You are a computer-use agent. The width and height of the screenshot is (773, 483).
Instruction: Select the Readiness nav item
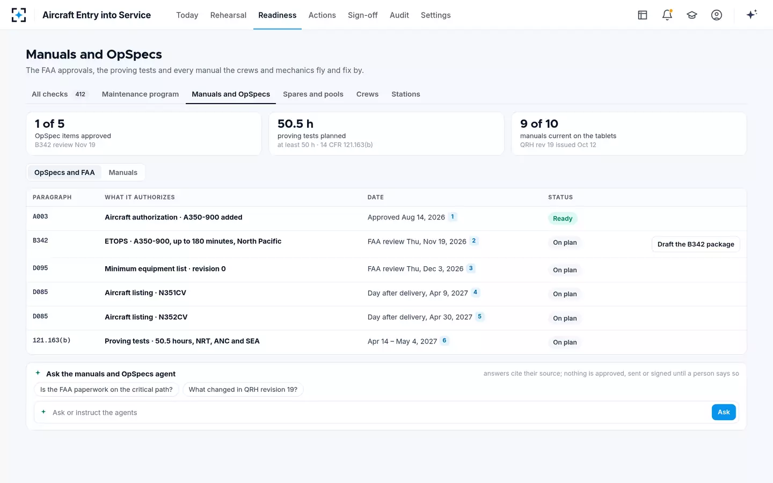click(277, 15)
